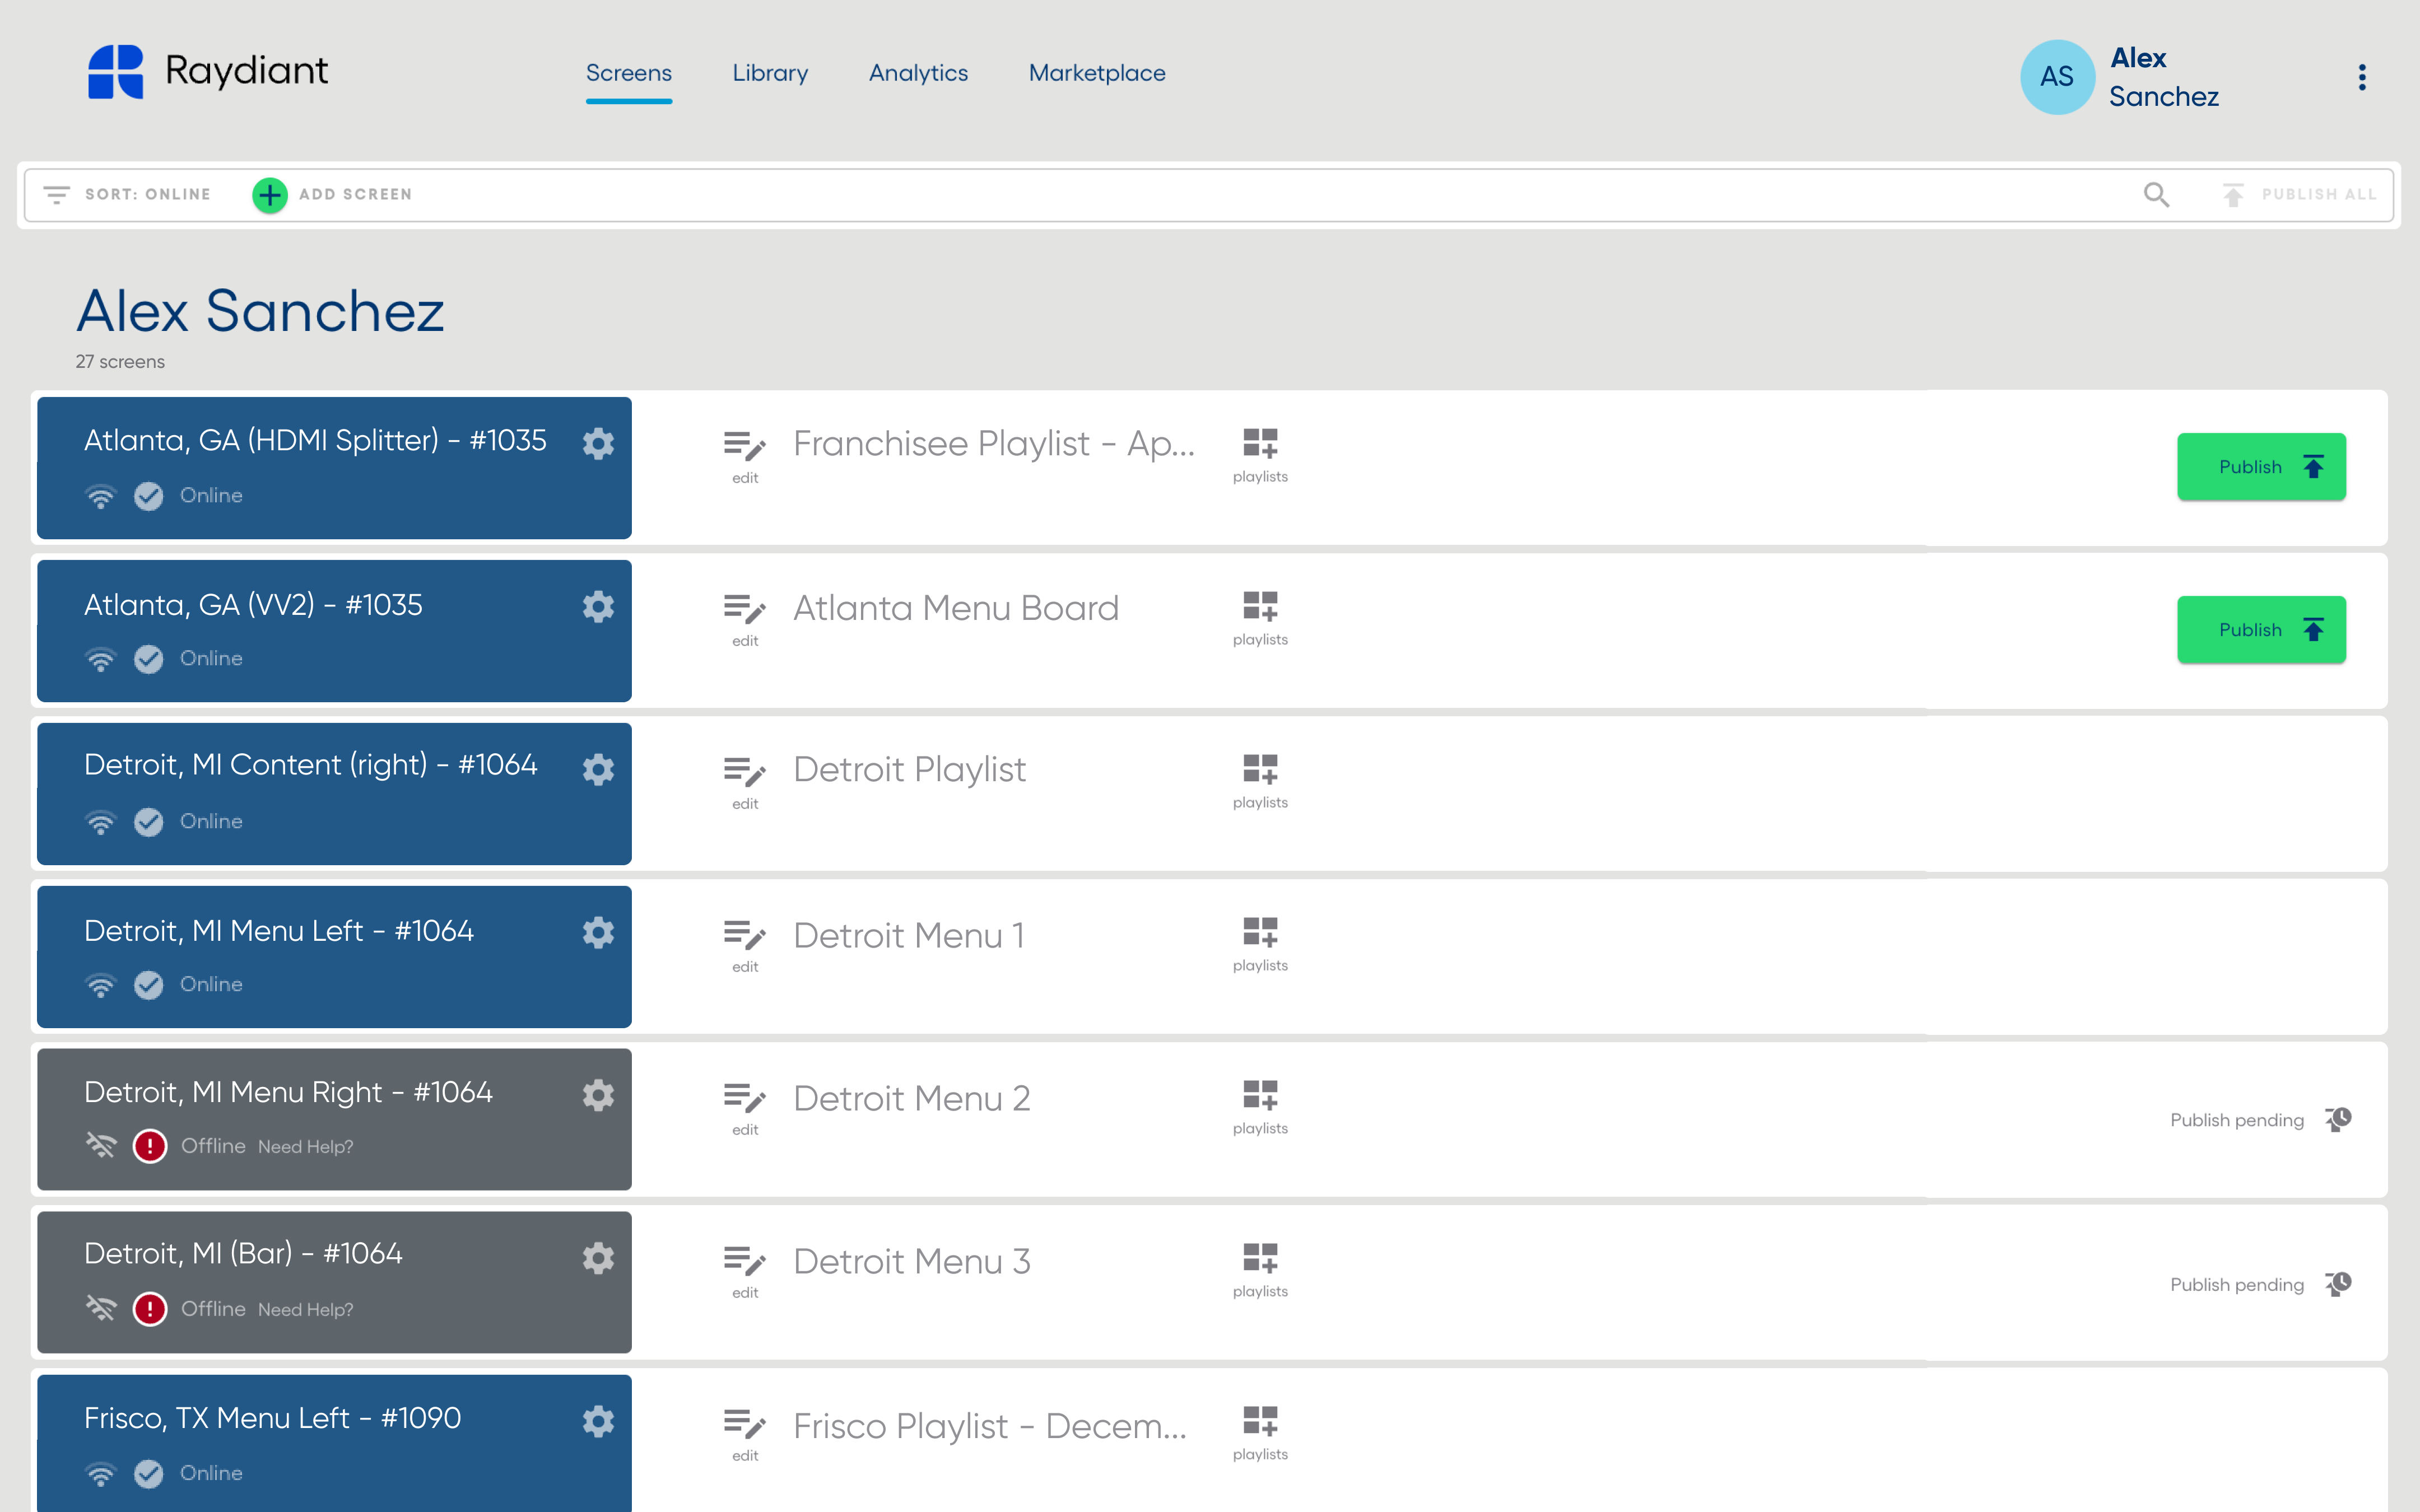
Task: Go to the Marketplace tab
Action: [x=1096, y=73]
